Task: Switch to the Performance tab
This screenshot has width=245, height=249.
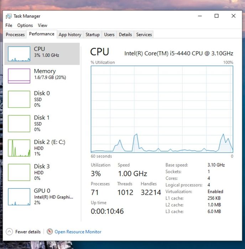Action: point(42,34)
